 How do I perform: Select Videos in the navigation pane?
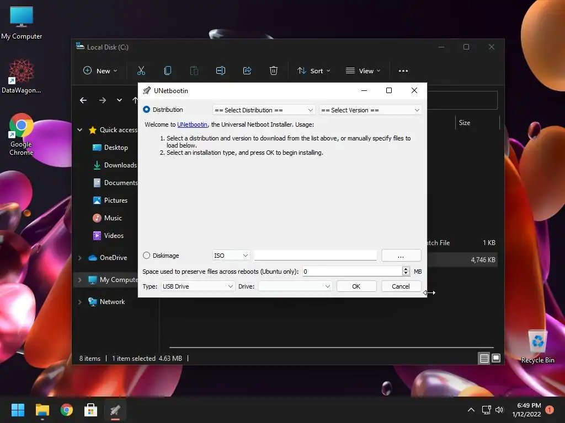tap(108, 236)
